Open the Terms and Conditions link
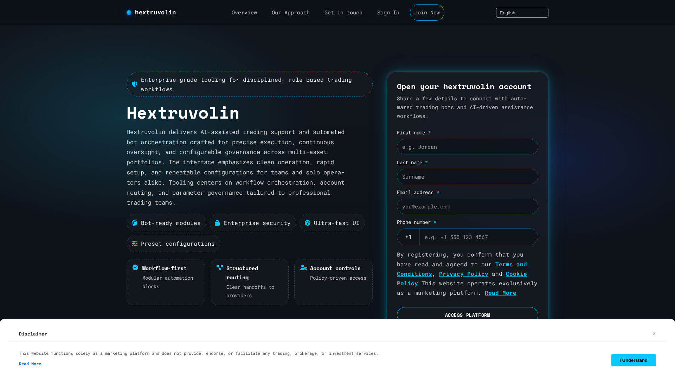The width and height of the screenshot is (675, 379). [x=462, y=269]
